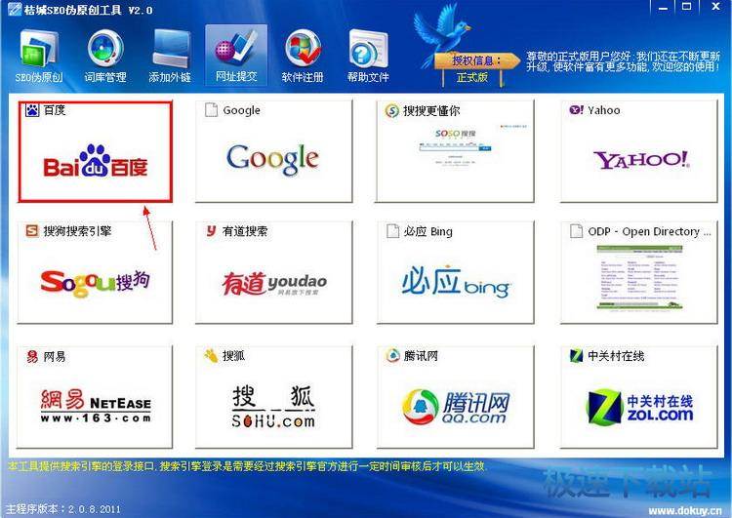Click the 主程序版本 2.0.8.2011 status text

click(62, 508)
